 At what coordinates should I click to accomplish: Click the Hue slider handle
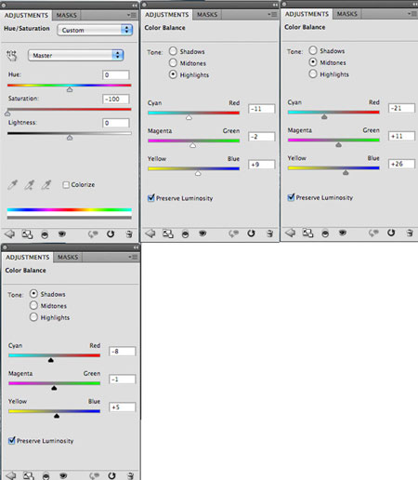[x=70, y=89]
